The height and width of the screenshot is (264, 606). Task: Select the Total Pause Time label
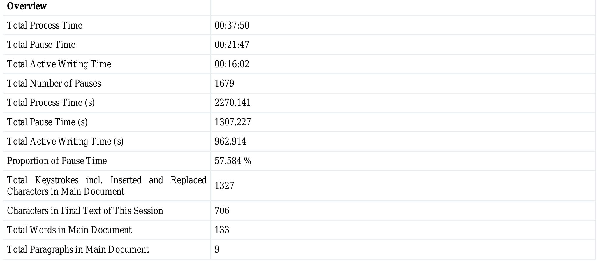click(x=41, y=45)
